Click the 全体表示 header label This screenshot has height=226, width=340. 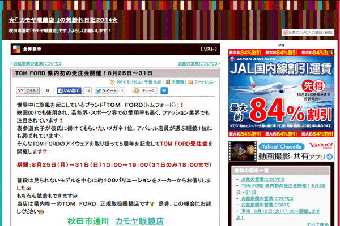pos(32,49)
